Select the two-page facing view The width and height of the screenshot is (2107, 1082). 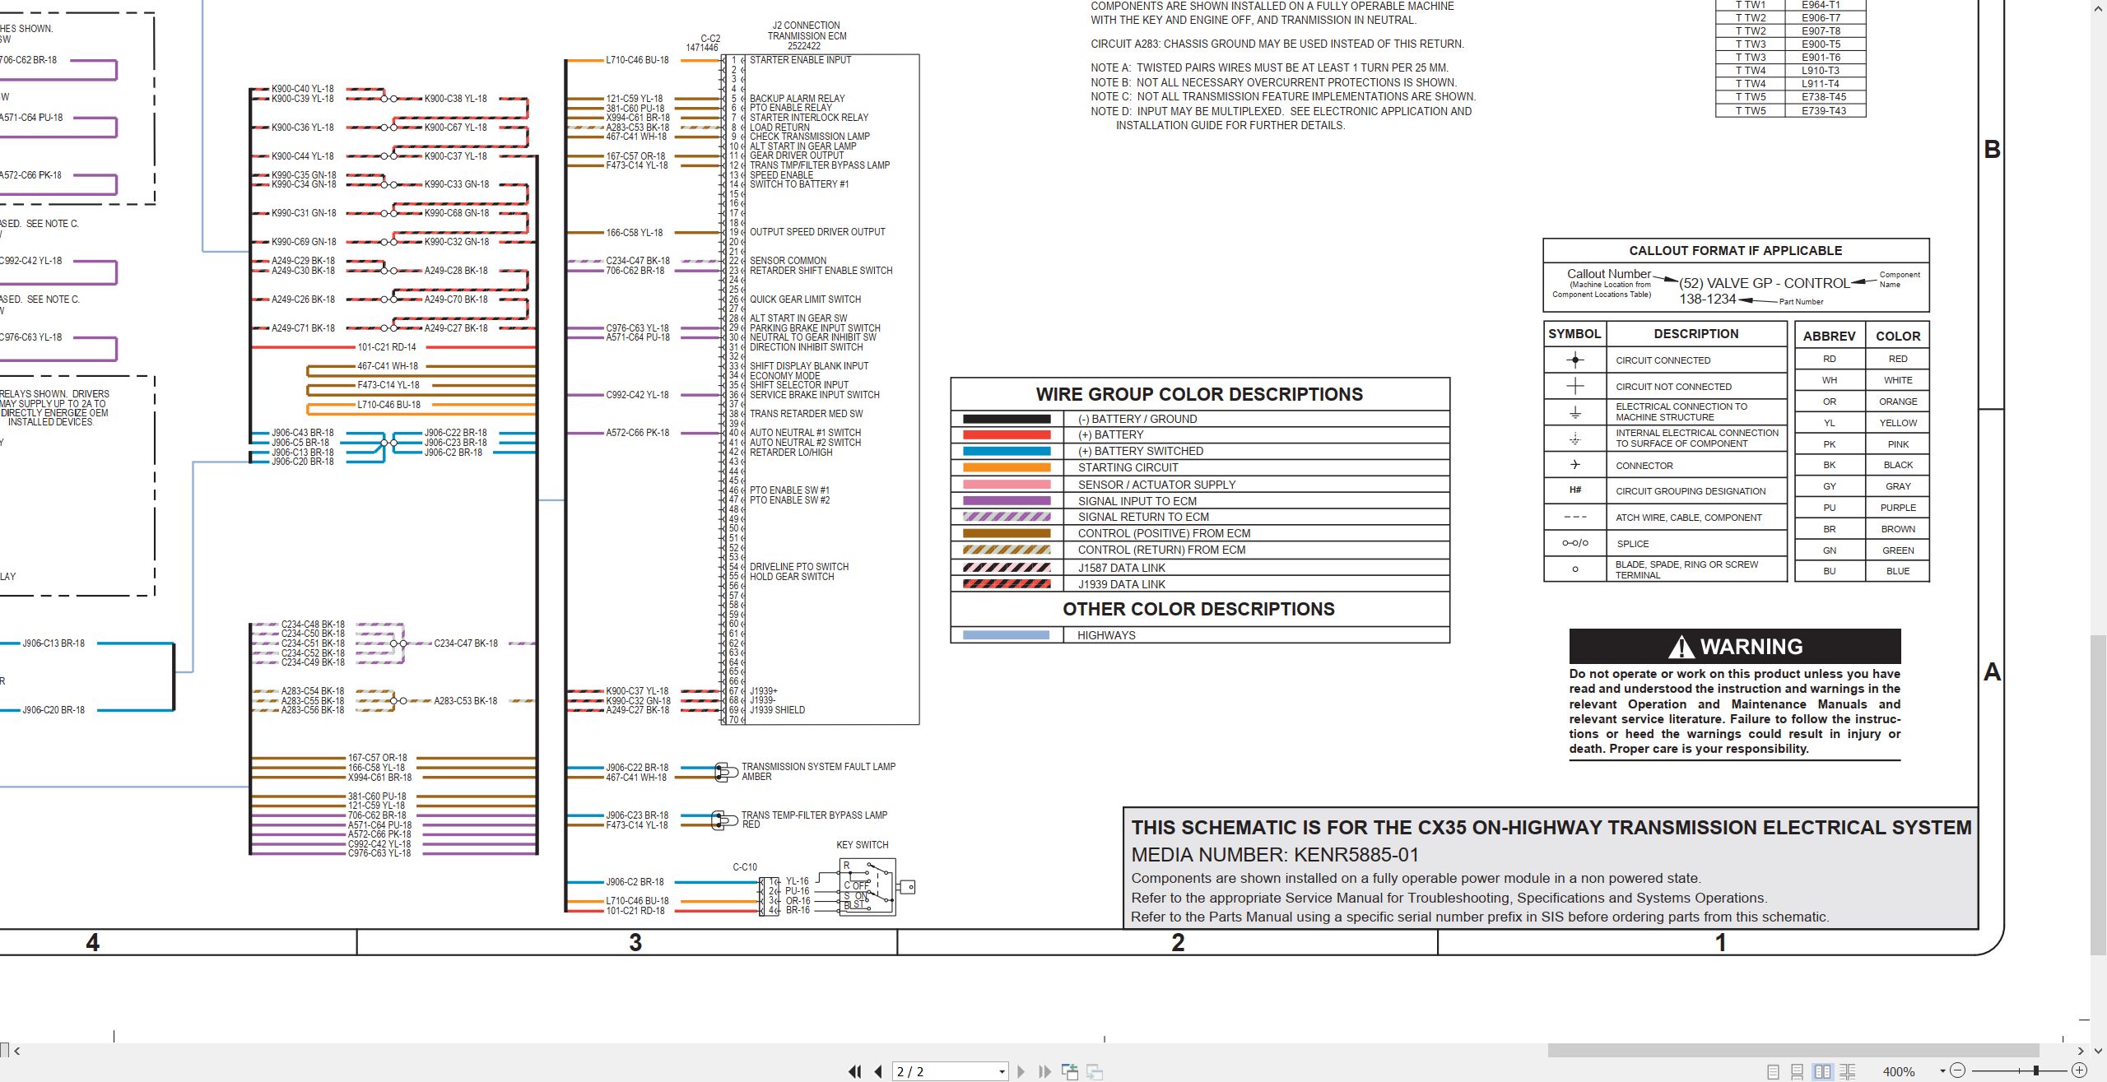1823,1071
